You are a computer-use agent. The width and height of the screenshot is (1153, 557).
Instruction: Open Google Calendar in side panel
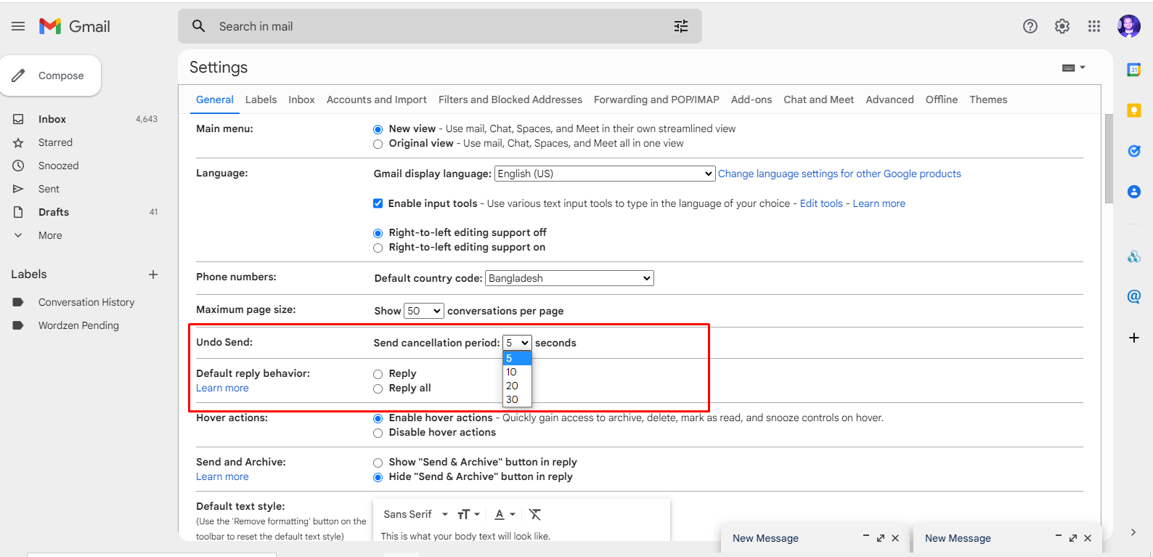coord(1133,70)
